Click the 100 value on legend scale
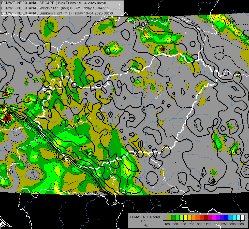249x229 pixels. click(x=167, y=224)
